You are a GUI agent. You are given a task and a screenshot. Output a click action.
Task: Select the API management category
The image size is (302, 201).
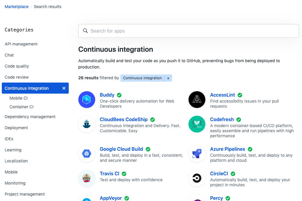pos(21,44)
